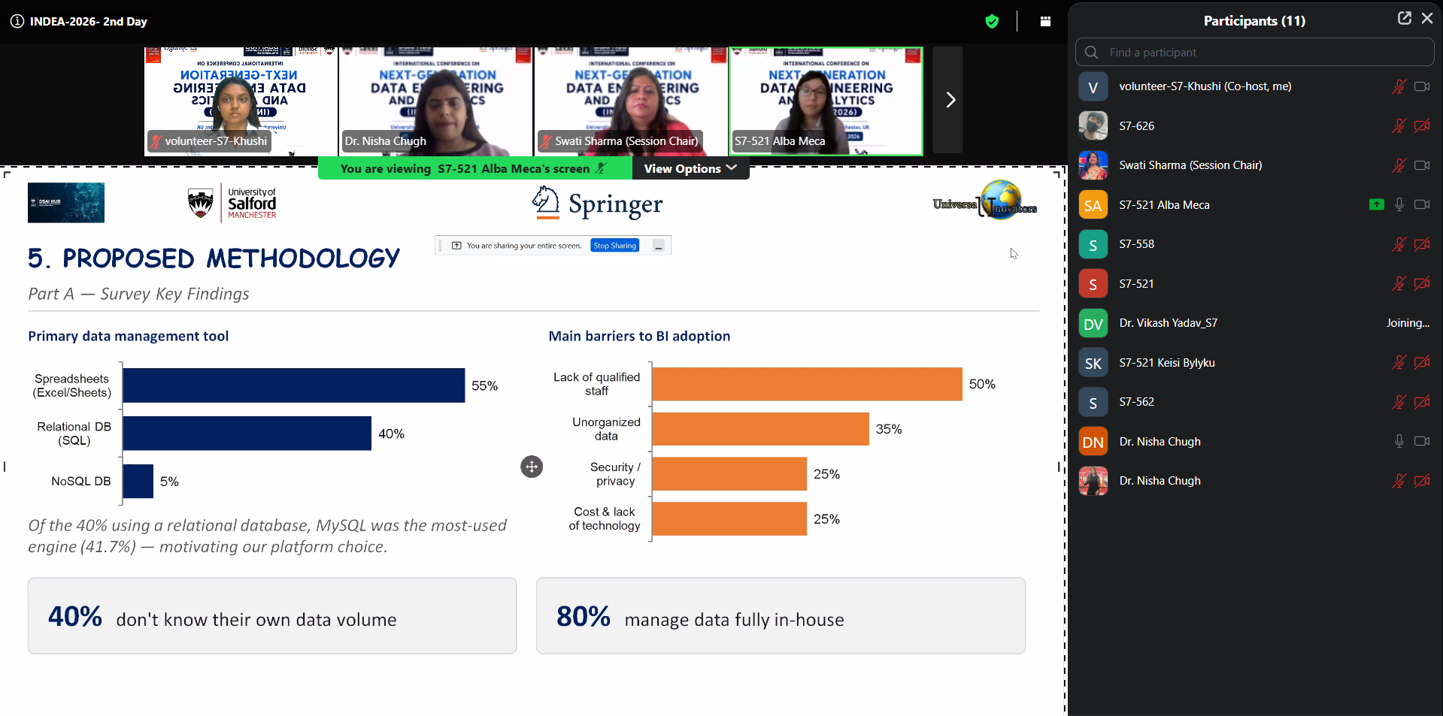Select Swati Sharma Session Chair thumbnail
This screenshot has width=1443, height=716.
pos(631,101)
